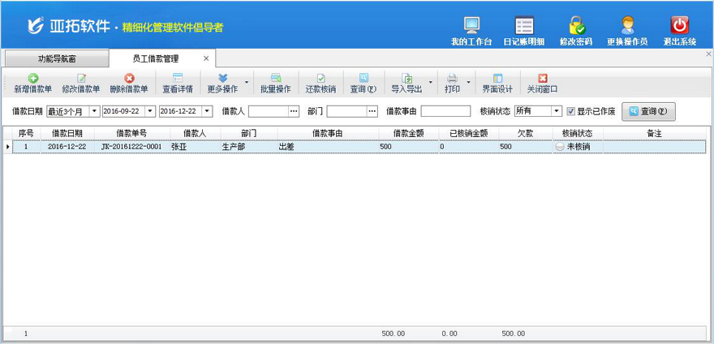Open the start date 2016-09-22 picker
Viewport: 714px width, 344px height.
click(x=151, y=111)
